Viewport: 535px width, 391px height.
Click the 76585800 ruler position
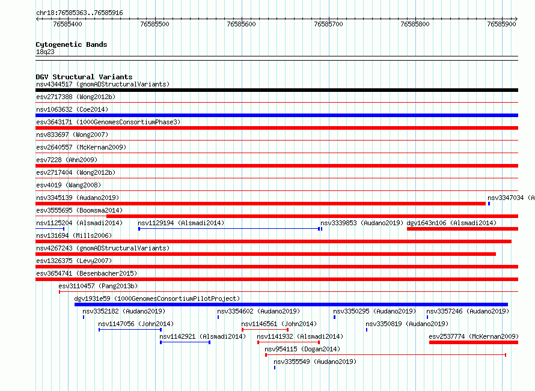[415, 24]
